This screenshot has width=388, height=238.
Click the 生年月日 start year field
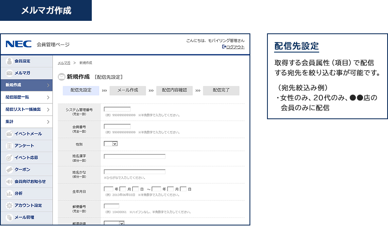pos(108,189)
